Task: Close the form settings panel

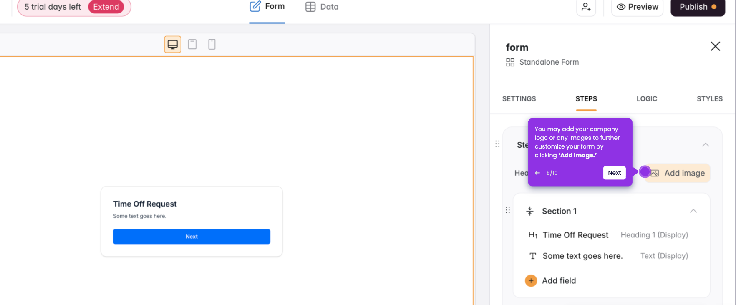Action: [715, 46]
